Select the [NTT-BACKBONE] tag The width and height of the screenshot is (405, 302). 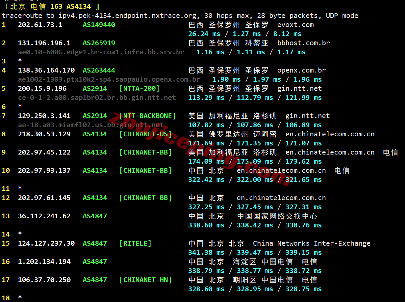148,116
